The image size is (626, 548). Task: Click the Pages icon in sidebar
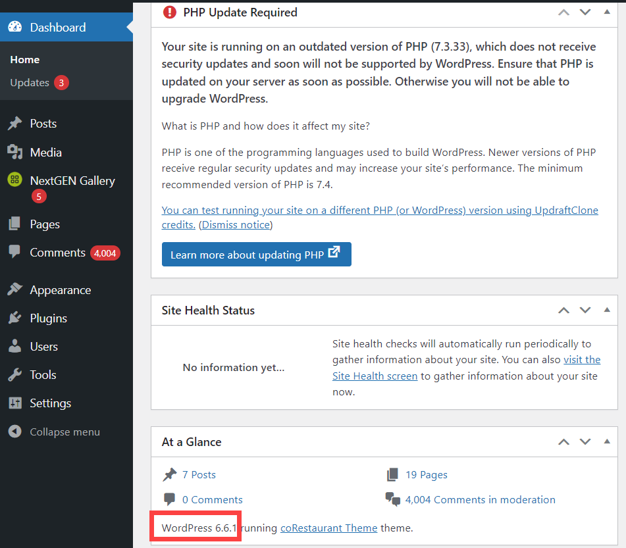click(x=14, y=224)
